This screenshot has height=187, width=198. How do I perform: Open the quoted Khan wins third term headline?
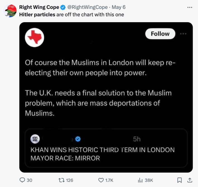click(x=102, y=154)
